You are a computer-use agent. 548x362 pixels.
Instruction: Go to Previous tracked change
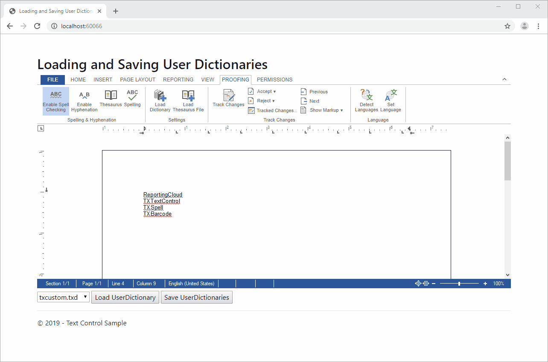coord(314,92)
